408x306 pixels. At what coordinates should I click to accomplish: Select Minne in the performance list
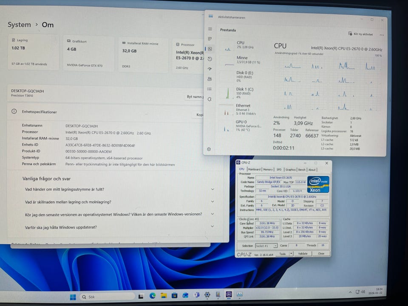point(242,59)
